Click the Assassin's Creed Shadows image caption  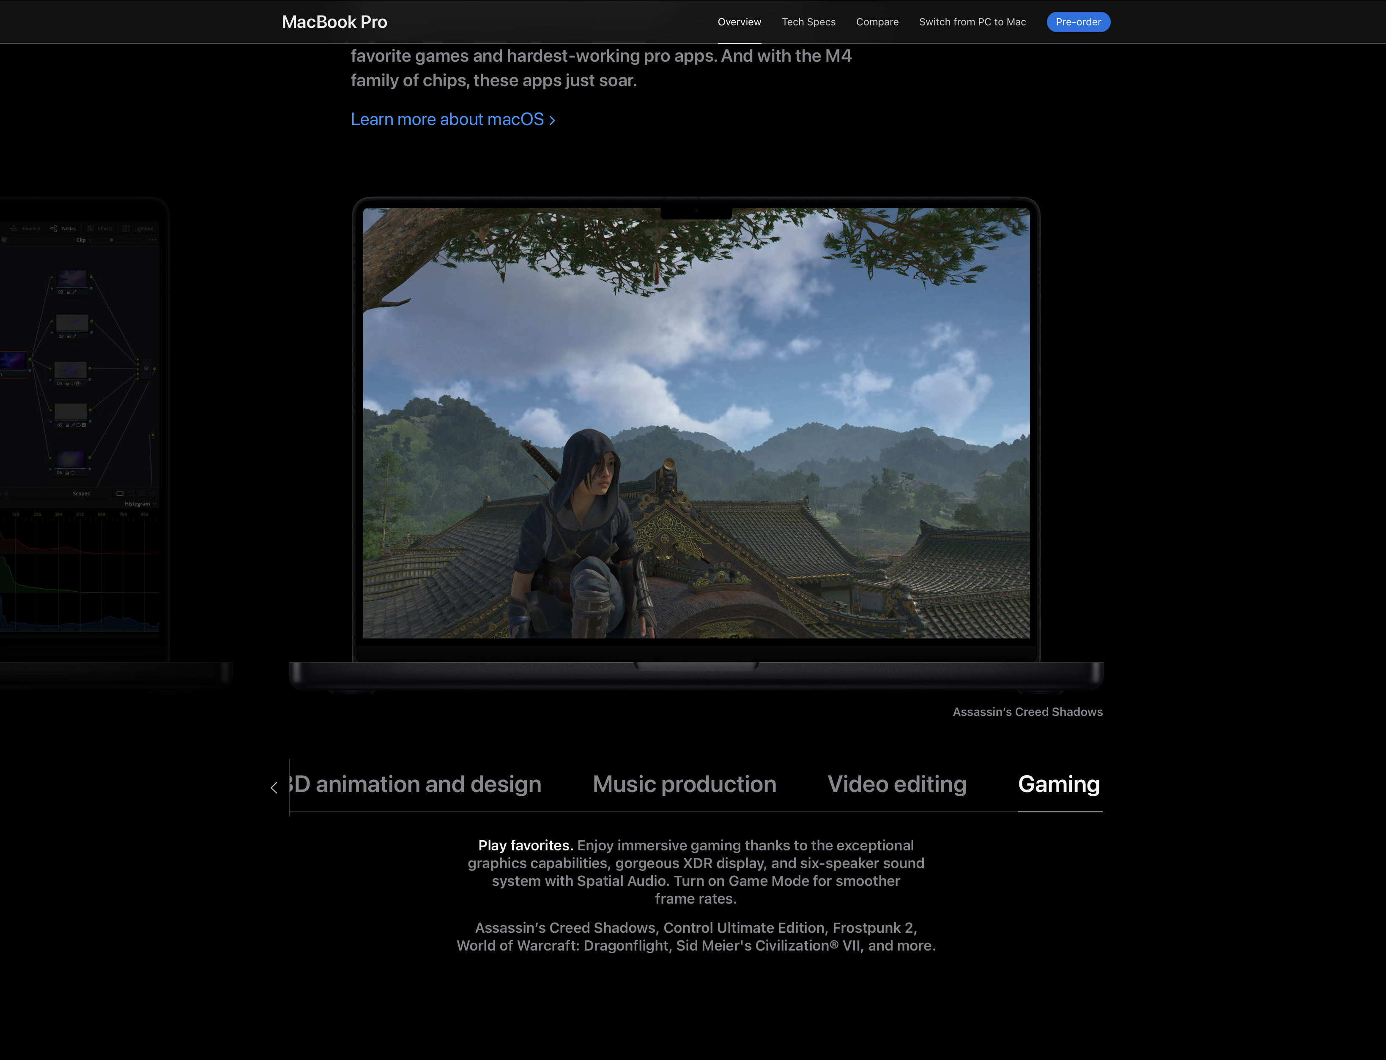point(1027,712)
